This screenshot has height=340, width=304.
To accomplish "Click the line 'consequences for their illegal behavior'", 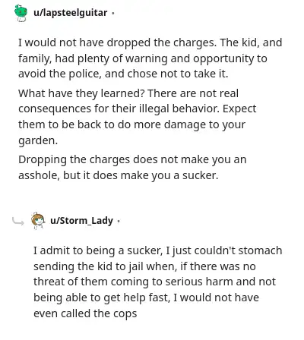I will click(x=137, y=109).
